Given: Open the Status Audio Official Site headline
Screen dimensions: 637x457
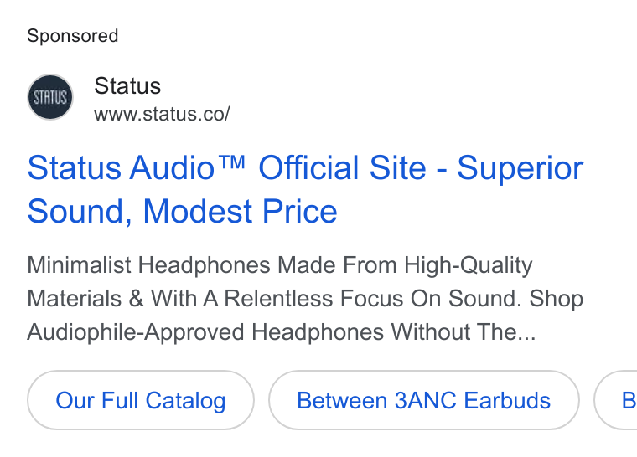Looking at the screenshot, I should pyautogui.click(x=305, y=189).
